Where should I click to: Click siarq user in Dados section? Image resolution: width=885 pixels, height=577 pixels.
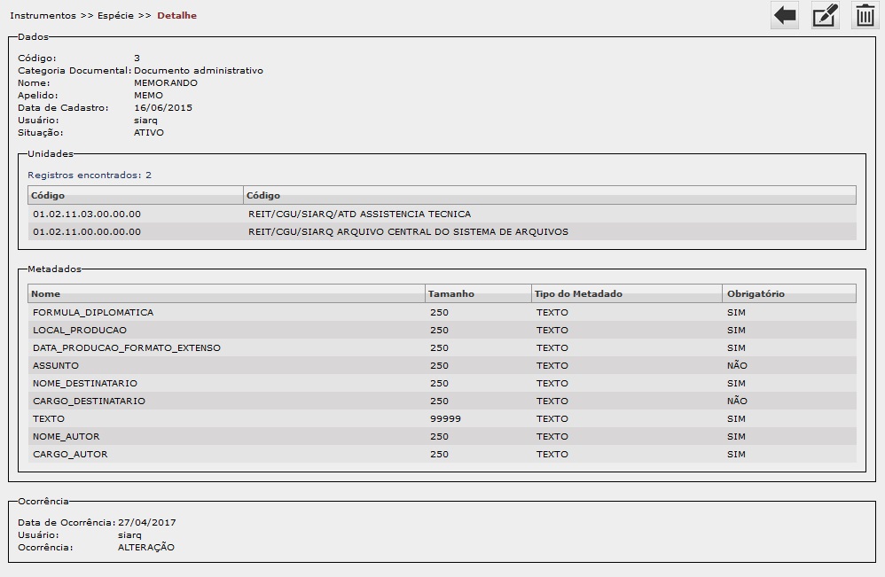(145, 121)
